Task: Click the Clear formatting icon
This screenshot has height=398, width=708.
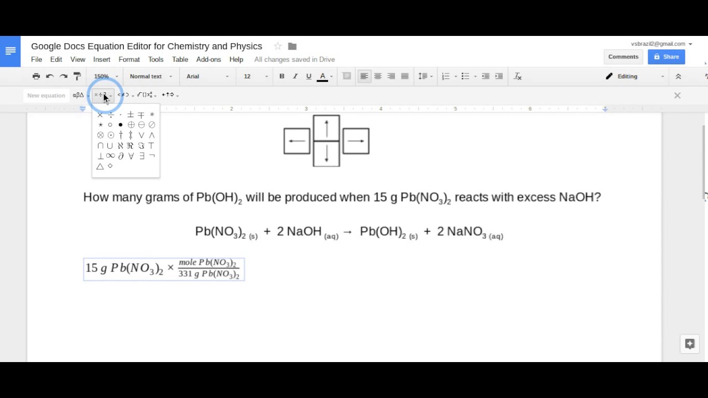Action: [518, 76]
